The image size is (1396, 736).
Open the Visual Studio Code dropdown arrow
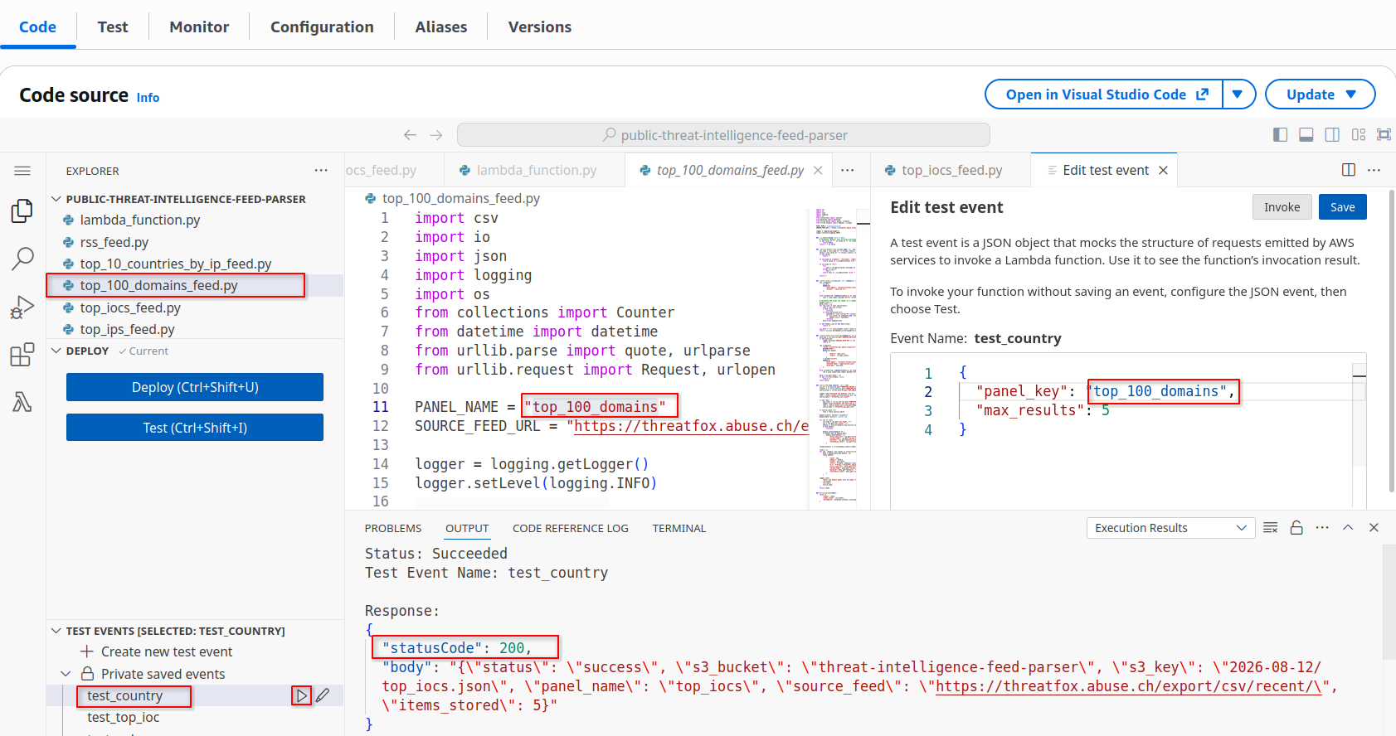tap(1238, 94)
